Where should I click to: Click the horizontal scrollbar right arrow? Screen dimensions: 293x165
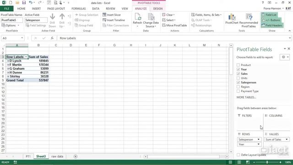(227, 157)
